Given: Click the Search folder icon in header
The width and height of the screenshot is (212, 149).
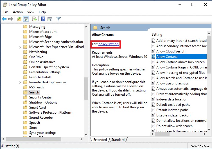Looking at the screenshot, I should (x=95, y=28).
